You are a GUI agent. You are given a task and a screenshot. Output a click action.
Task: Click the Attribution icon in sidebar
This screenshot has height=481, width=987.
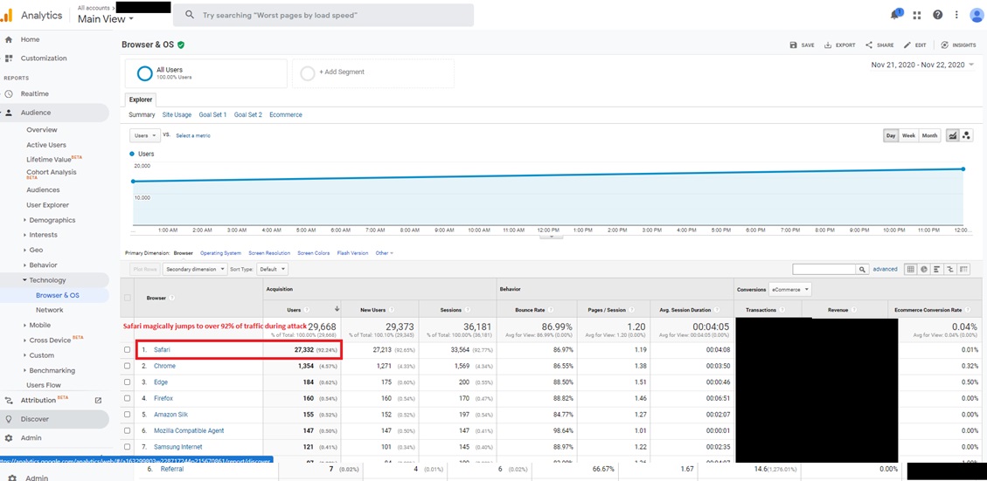point(9,400)
